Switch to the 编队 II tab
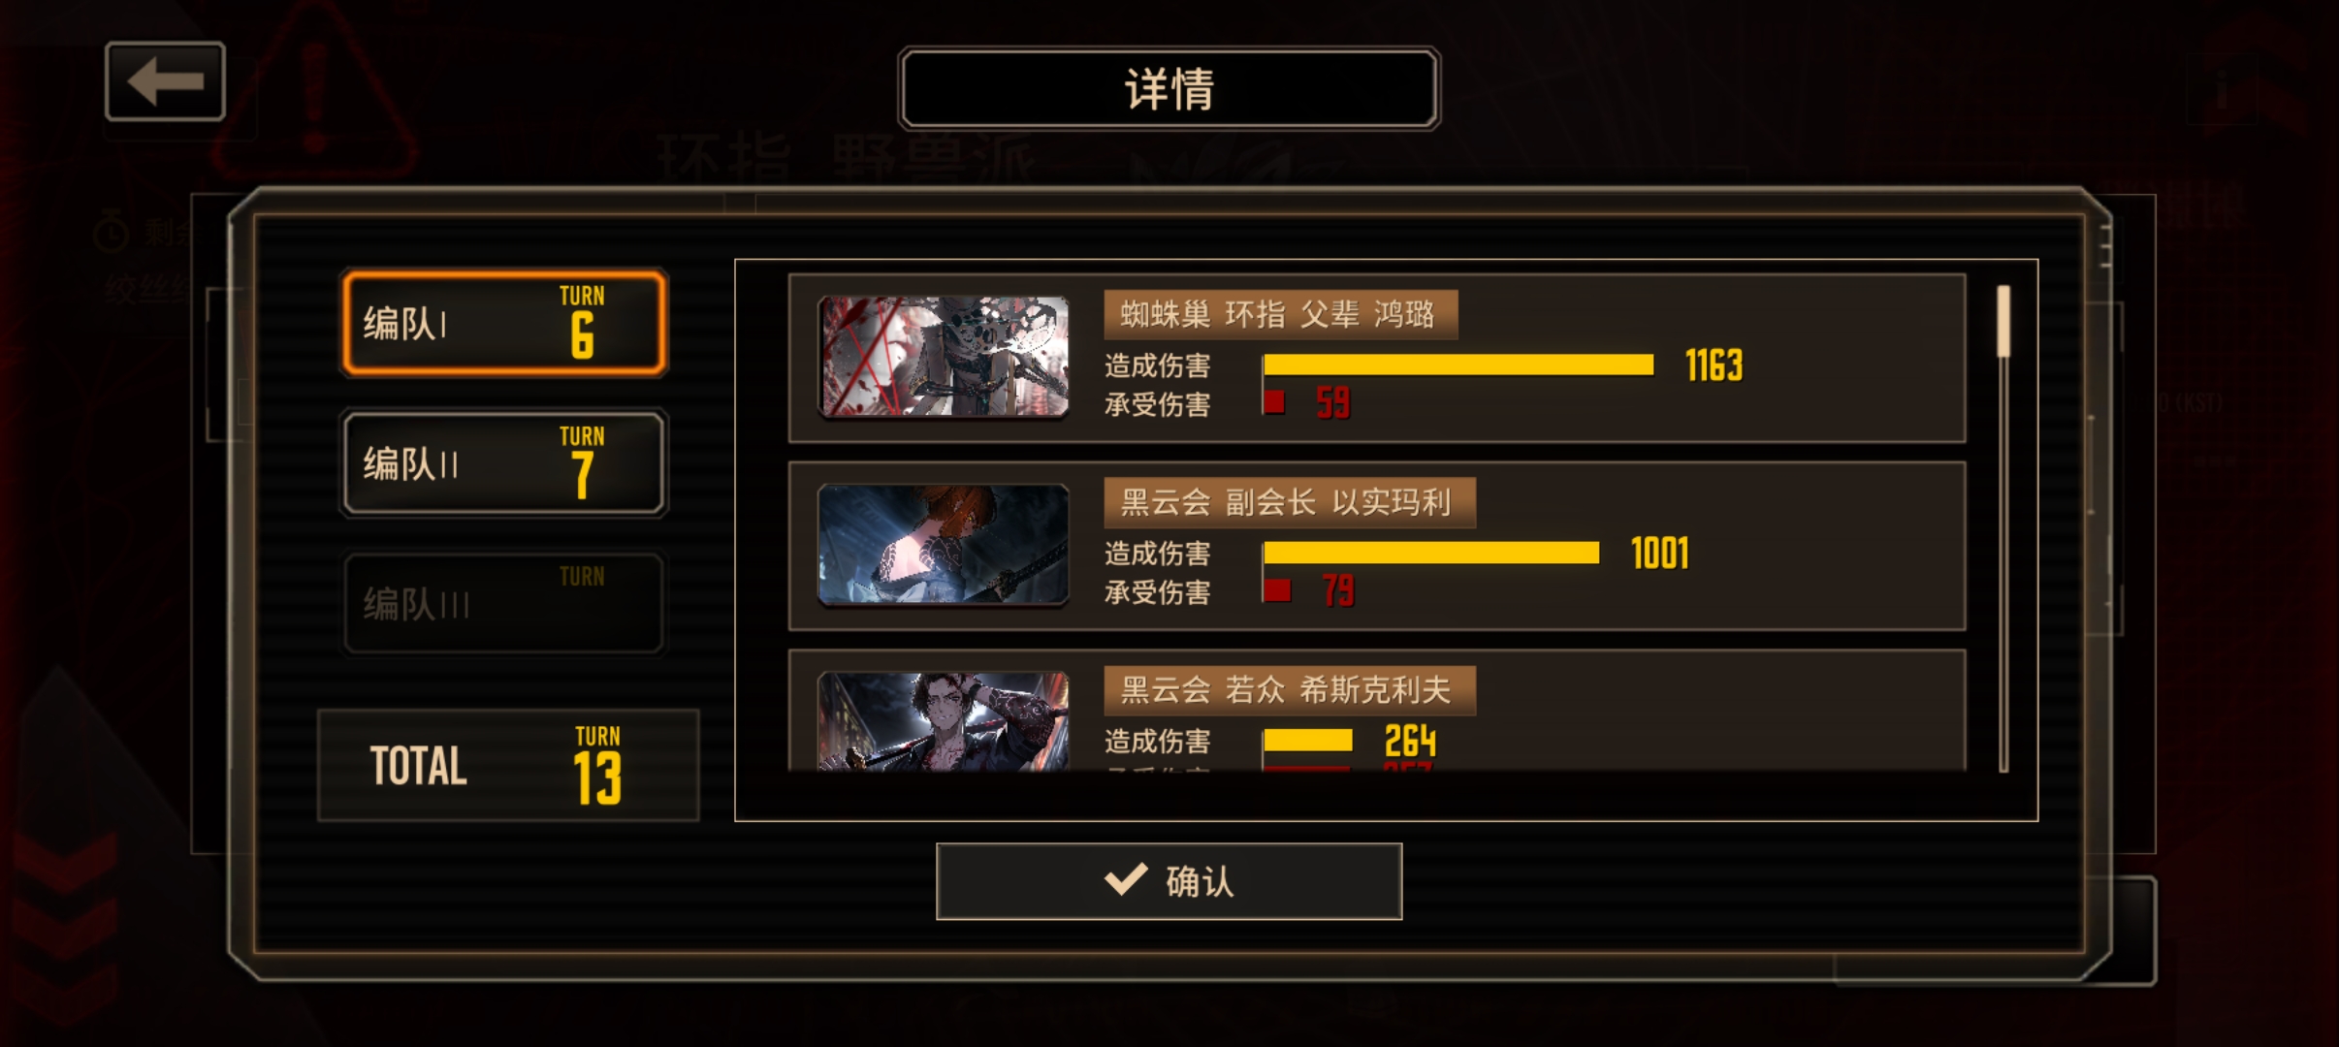The height and width of the screenshot is (1047, 2339). [x=504, y=463]
